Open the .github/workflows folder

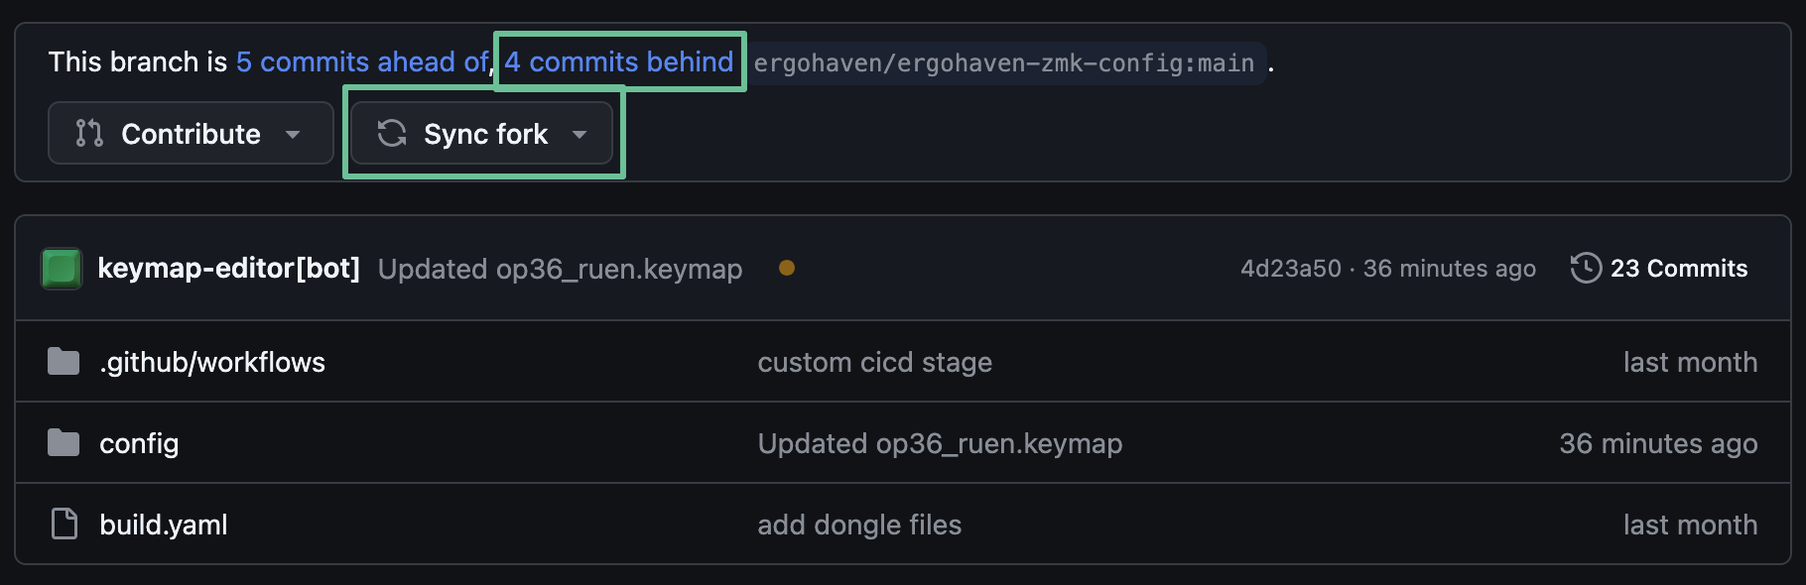(x=212, y=362)
